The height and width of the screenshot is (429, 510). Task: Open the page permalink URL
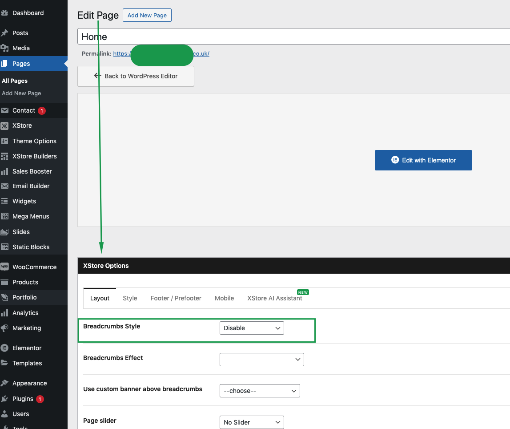pyautogui.click(x=161, y=54)
